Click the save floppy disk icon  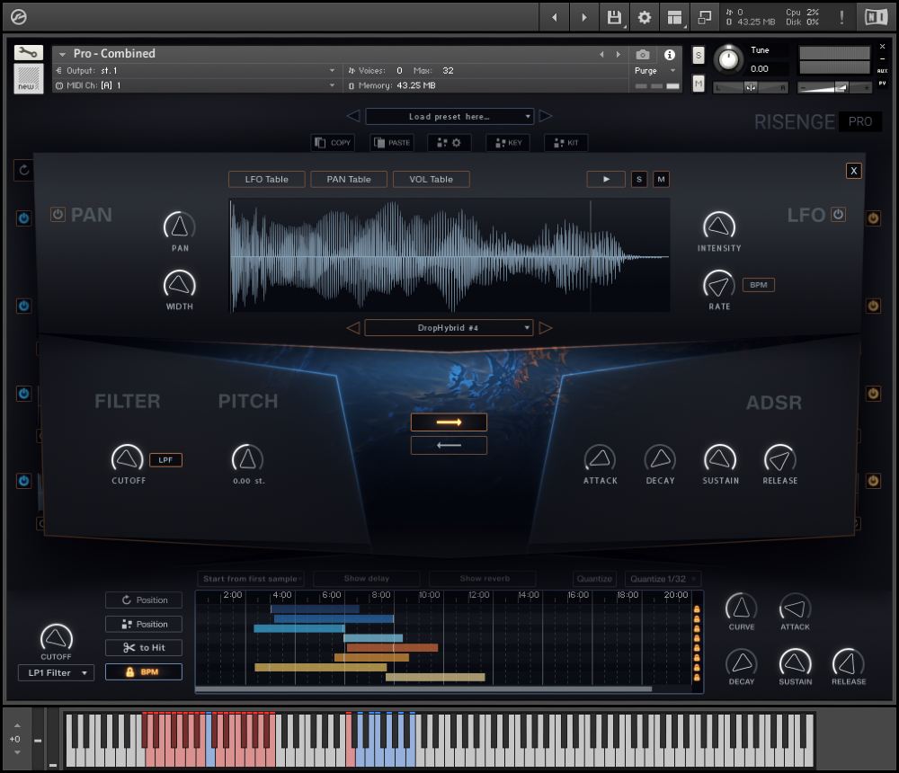tap(615, 17)
